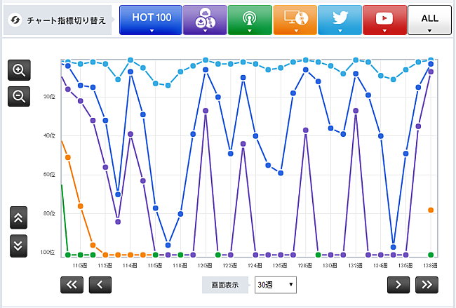Screen dimensions: 456x308
Task: Advance one week with right arrow
Action: click(x=398, y=284)
